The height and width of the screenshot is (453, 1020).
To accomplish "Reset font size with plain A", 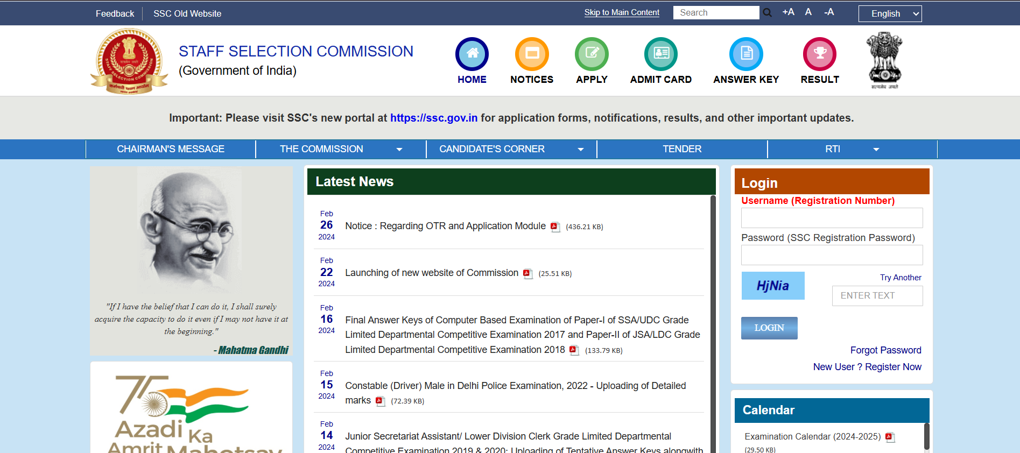I will [x=808, y=12].
